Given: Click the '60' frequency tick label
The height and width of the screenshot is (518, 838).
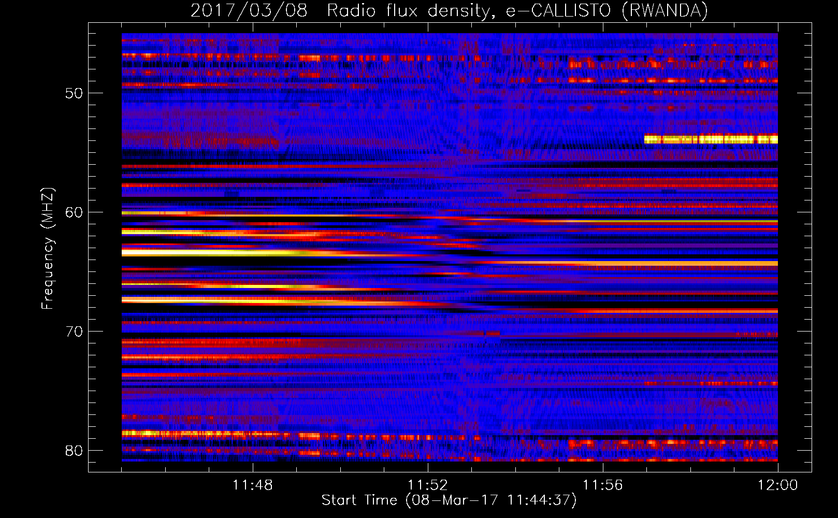Looking at the screenshot, I should point(75,212).
